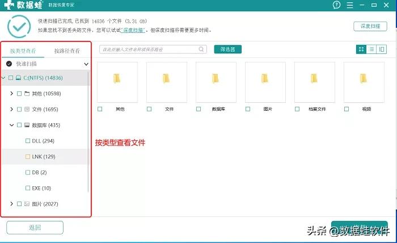Click the 文件 document icon in tree
The image size is (397, 243).
tap(27, 109)
